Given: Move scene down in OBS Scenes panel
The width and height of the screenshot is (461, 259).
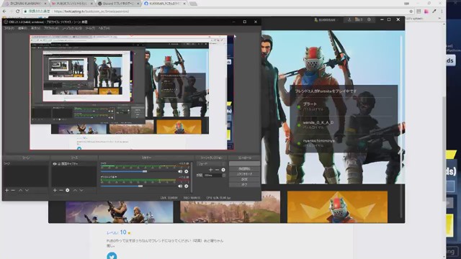Looking at the screenshot, I should pos(27,190).
